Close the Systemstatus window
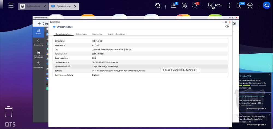This screenshot has height=129, width=273. [x=230, y=22]
